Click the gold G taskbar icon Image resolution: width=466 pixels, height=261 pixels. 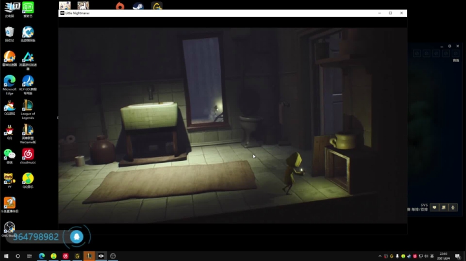(77, 256)
